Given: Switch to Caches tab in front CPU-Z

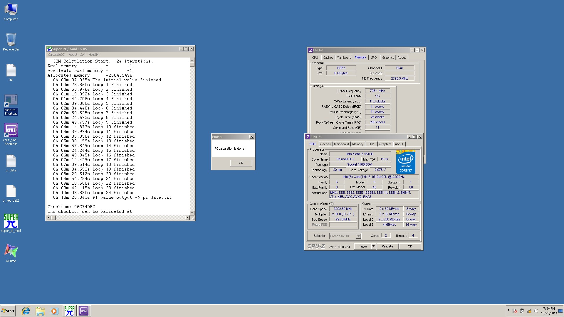Looking at the screenshot, I should point(325,144).
